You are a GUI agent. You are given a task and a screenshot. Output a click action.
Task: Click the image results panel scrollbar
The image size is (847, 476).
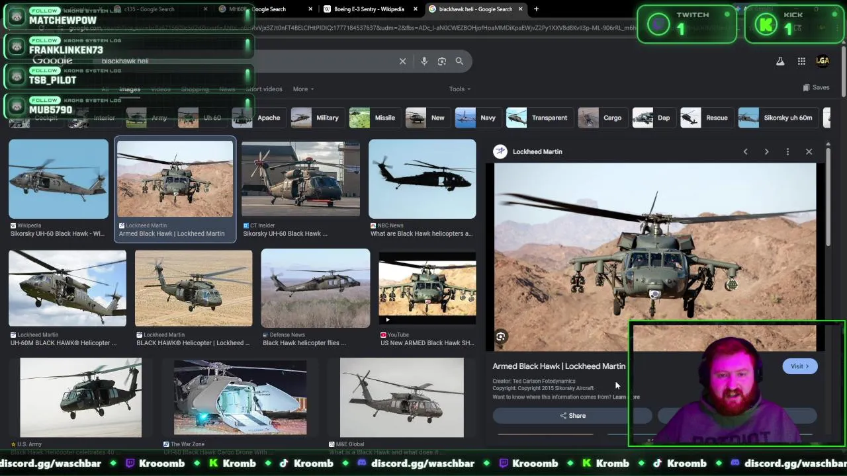[x=827, y=198]
